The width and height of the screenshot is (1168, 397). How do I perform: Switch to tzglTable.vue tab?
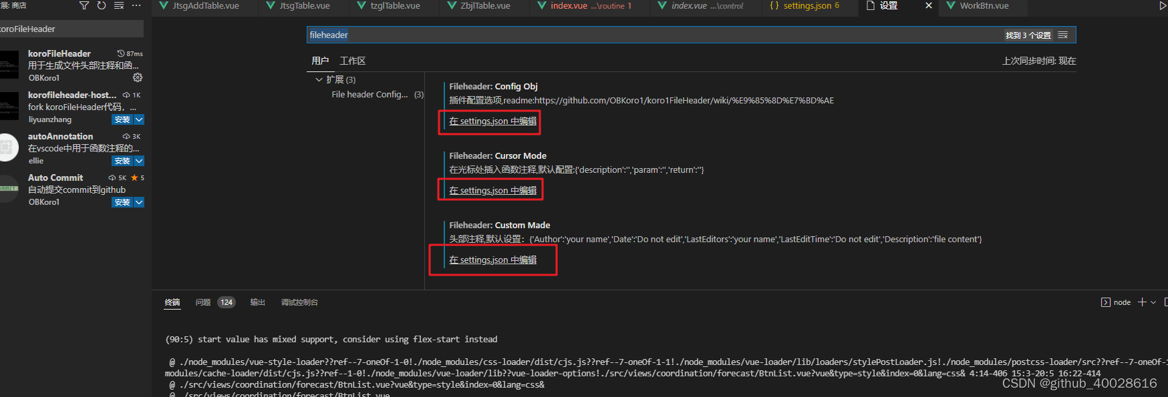[395, 6]
